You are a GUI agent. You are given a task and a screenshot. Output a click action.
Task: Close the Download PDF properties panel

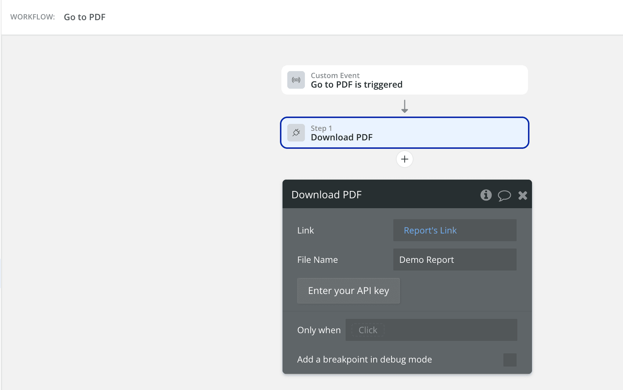click(522, 195)
